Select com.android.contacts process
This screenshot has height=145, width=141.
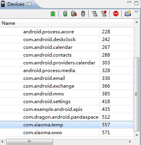pyautogui.click(x=47, y=55)
